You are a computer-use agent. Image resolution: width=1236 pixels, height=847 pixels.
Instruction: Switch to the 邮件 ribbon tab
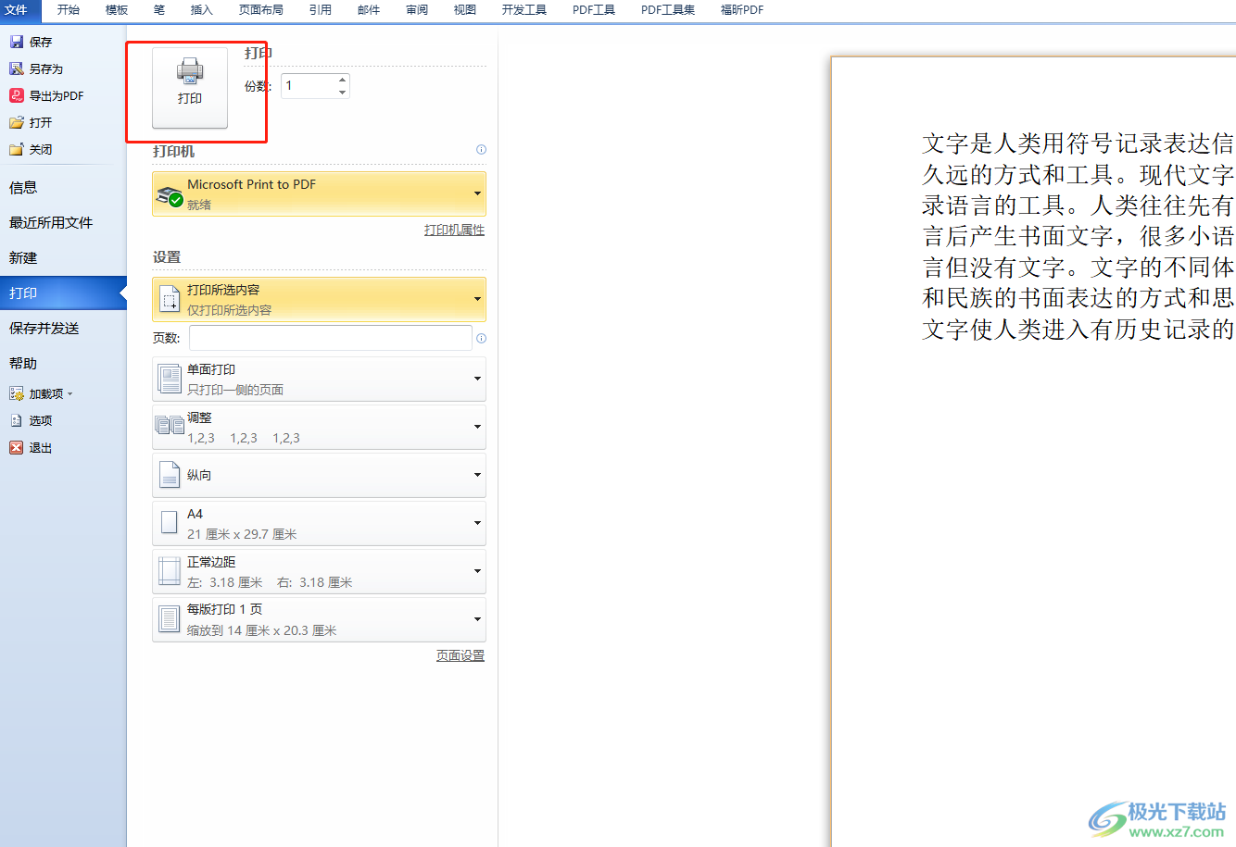pyautogui.click(x=369, y=10)
